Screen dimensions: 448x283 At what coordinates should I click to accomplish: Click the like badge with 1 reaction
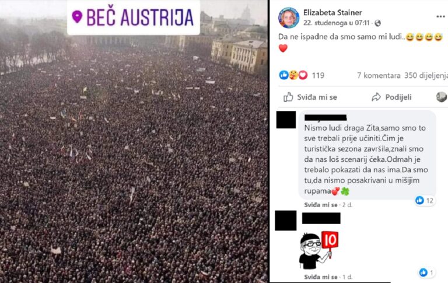coord(426,272)
